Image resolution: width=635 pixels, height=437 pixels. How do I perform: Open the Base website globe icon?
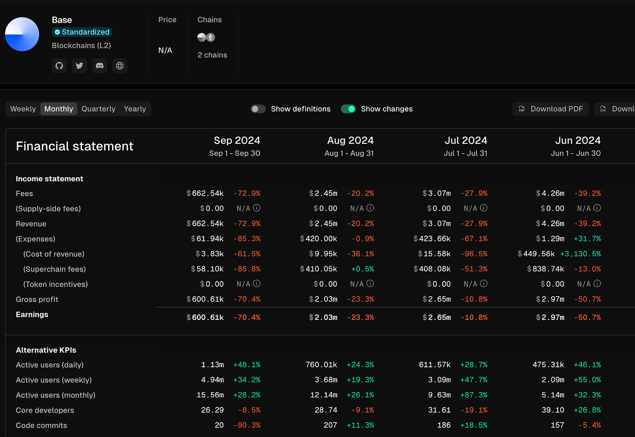[120, 66]
